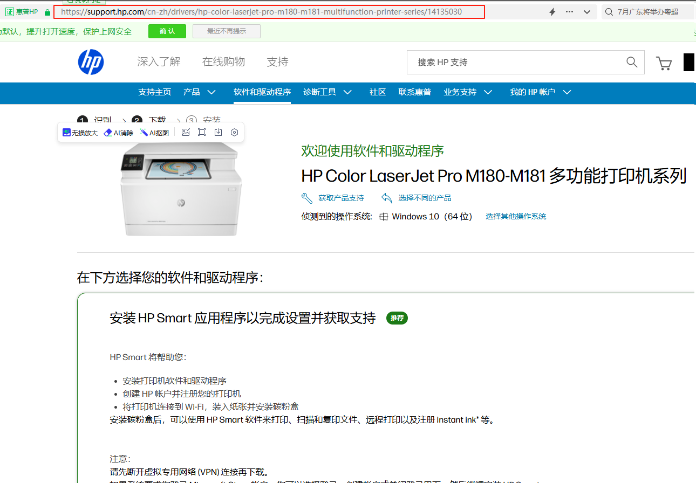Click the lightning bolt icon in address bar

pos(552,12)
